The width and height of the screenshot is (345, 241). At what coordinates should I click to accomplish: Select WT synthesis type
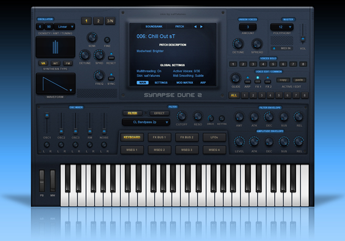[56, 64]
